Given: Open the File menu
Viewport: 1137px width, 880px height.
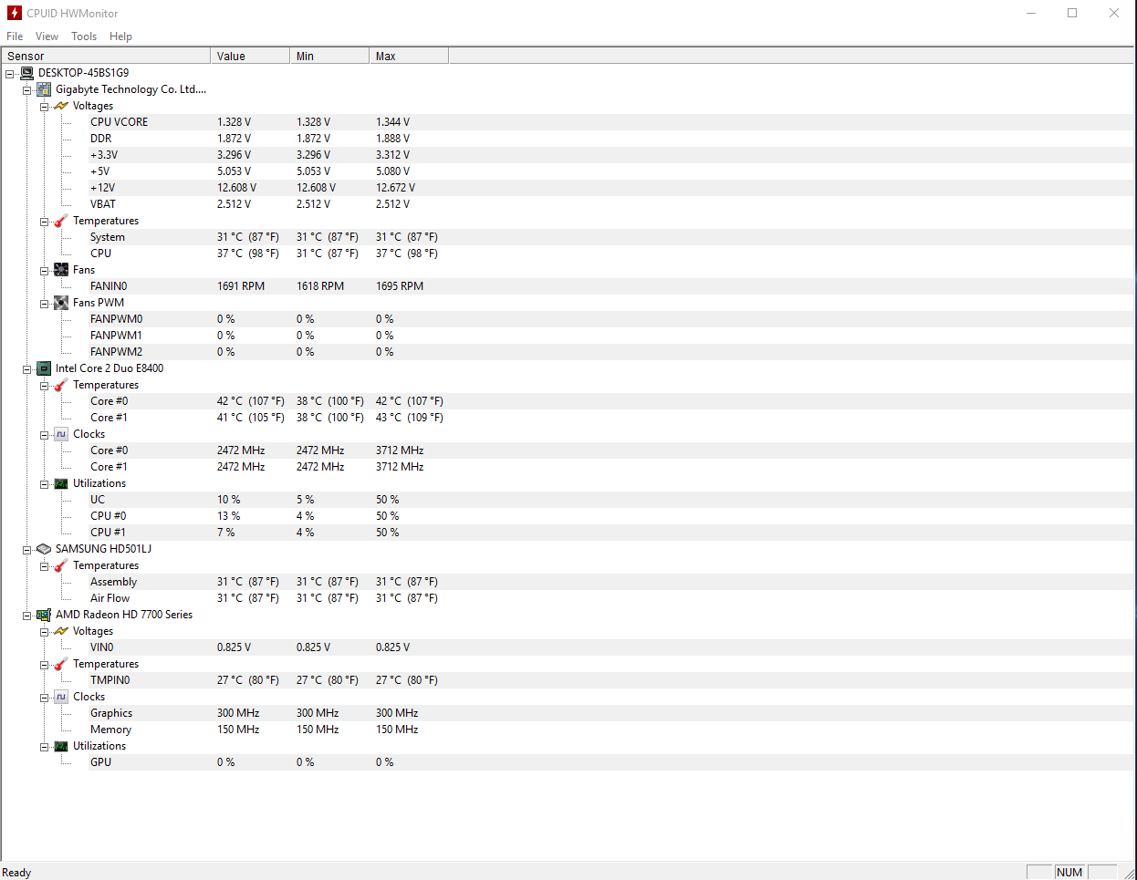Looking at the screenshot, I should coord(15,36).
